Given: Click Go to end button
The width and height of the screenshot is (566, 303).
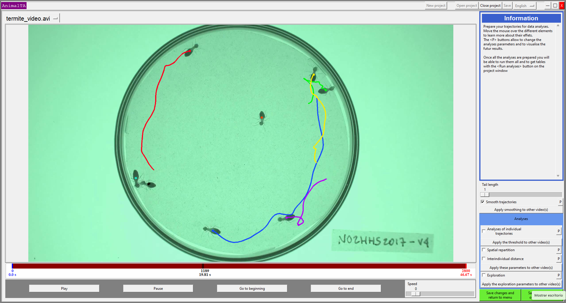Looking at the screenshot, I should (x=346, y=289).
